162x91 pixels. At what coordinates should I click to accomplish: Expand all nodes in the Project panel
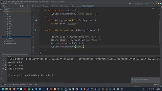pyautogui.click(x=23, y=6)
